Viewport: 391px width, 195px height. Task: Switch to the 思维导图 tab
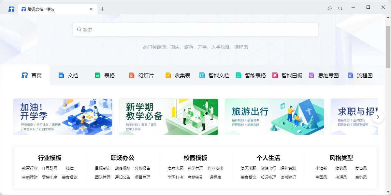pyautogui.click(x=324, y=75)
